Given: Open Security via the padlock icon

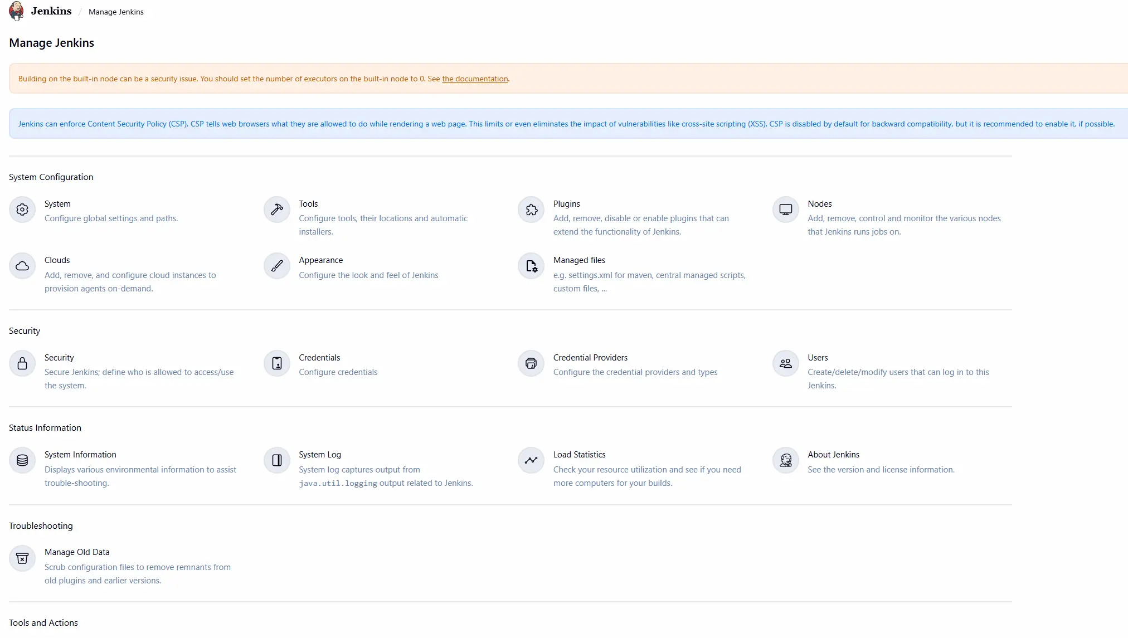Looking at the screenshot, I should click(x=22, y=364).
